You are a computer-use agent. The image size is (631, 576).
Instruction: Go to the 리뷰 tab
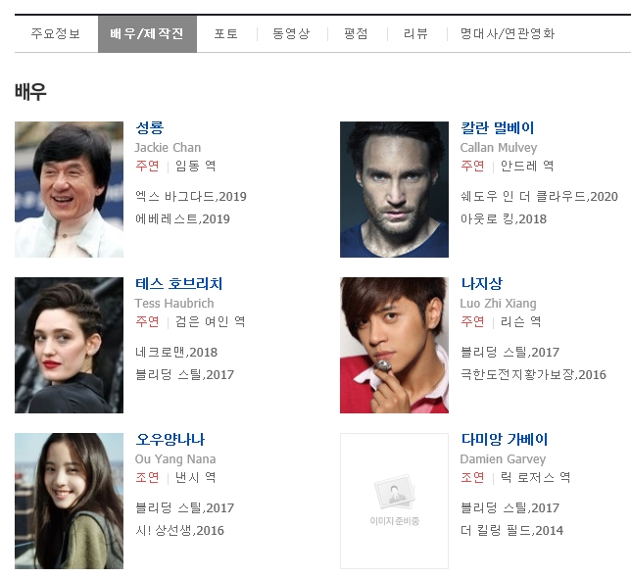[415, 33]
